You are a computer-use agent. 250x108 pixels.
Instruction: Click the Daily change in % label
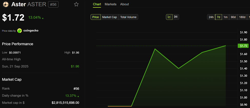15,96
